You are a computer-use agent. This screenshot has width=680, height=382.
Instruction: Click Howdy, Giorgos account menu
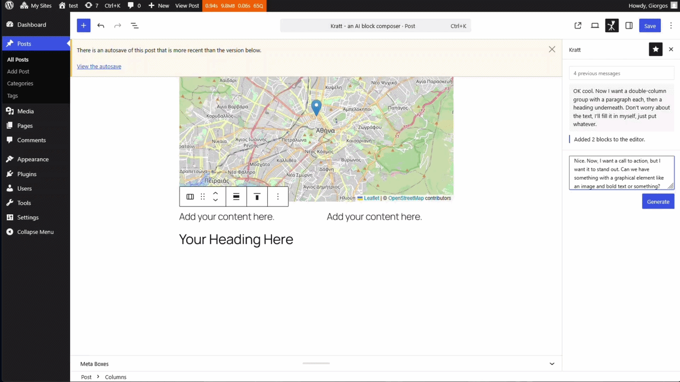coord(653,5)
